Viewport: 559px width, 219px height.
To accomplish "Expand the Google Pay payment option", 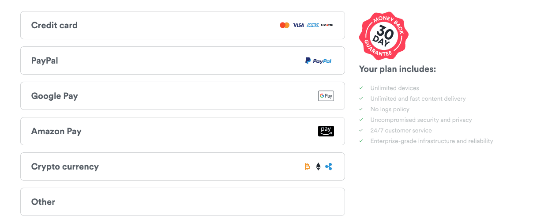I will (x=183, y=96).
